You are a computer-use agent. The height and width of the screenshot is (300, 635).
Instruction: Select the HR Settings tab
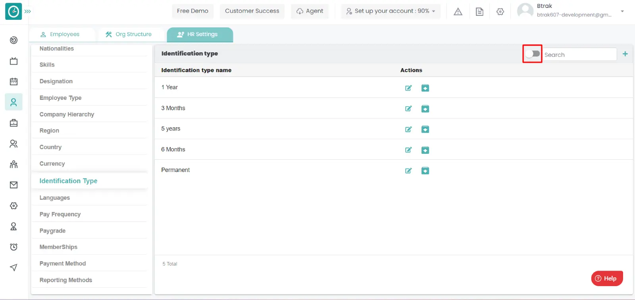[x=200, y=34]
